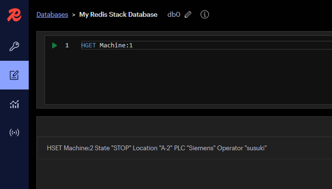
Task: Open the Redis logo home page
Action: [14, 15]
